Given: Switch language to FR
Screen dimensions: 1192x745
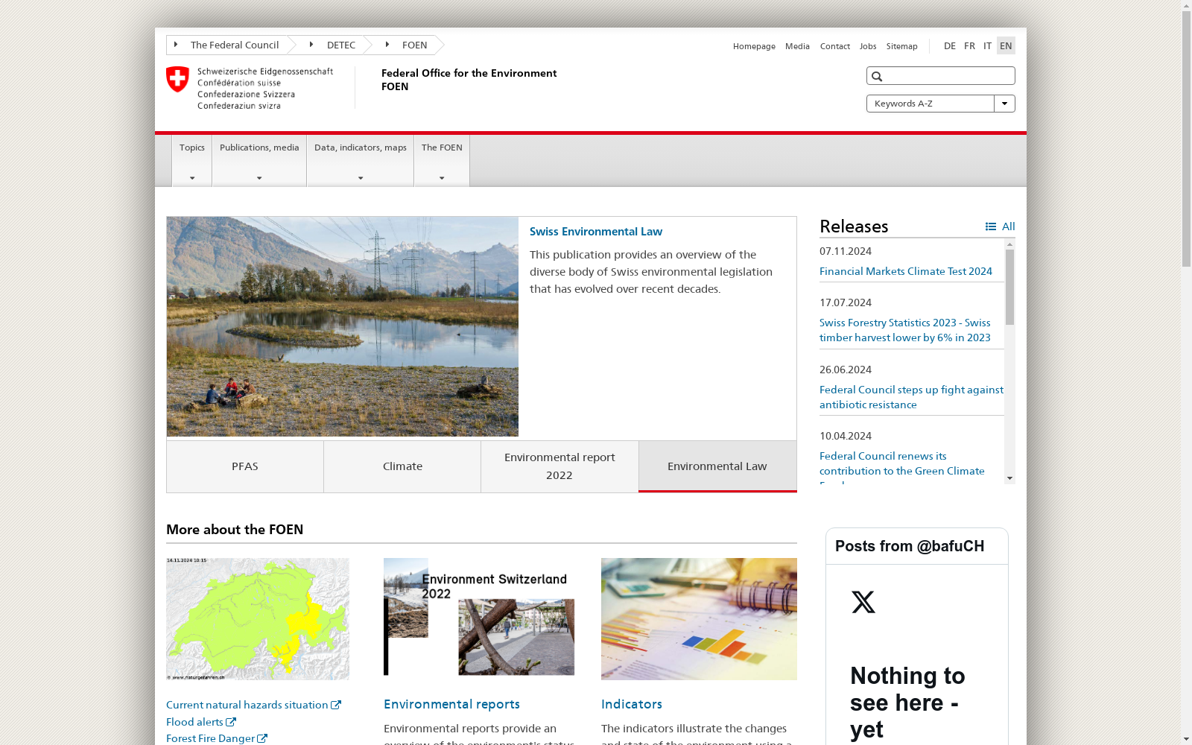Looking at the screenshot, I should tap(969, 45).
